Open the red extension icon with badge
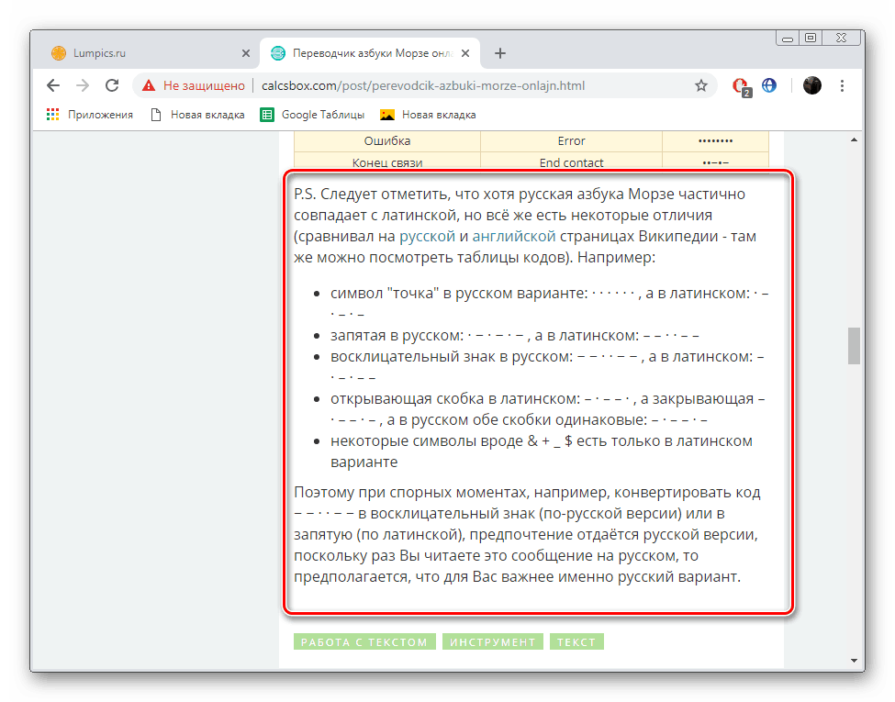The width and height of the screenshot is (895, 702). point(740,86)
